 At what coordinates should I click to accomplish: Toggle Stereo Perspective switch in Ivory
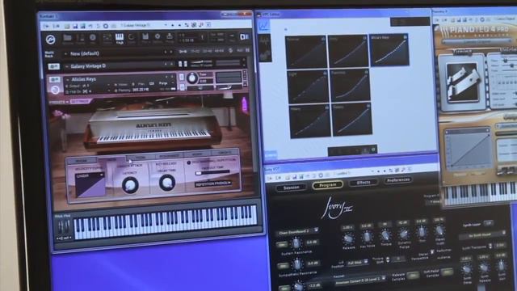432,252
